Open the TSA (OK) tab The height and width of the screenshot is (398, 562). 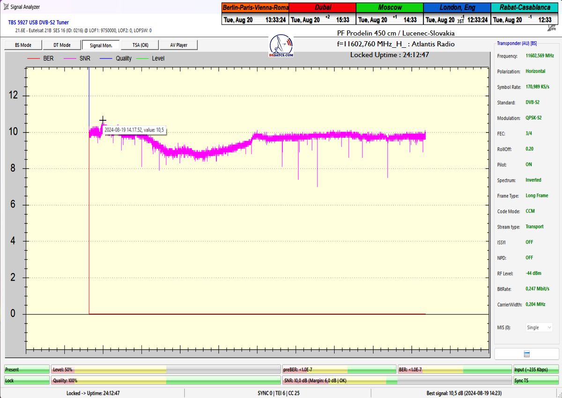140,45
